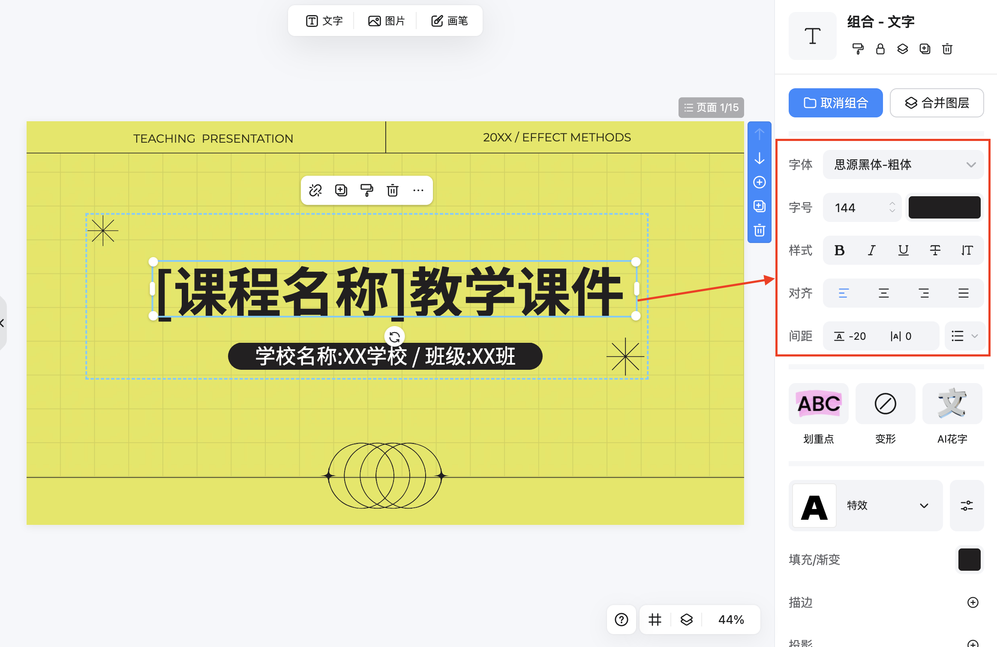Select the AI花字 option

tap(952, 404)
